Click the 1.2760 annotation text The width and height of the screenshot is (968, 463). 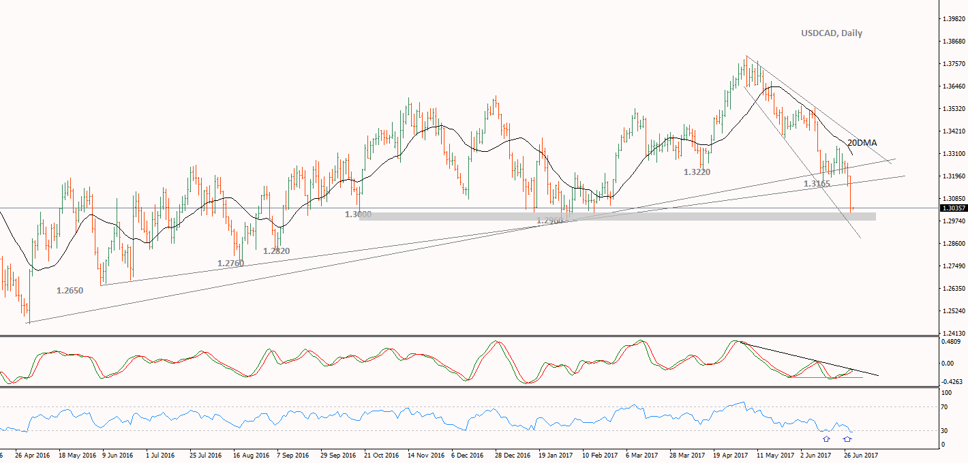coord(230,263)
